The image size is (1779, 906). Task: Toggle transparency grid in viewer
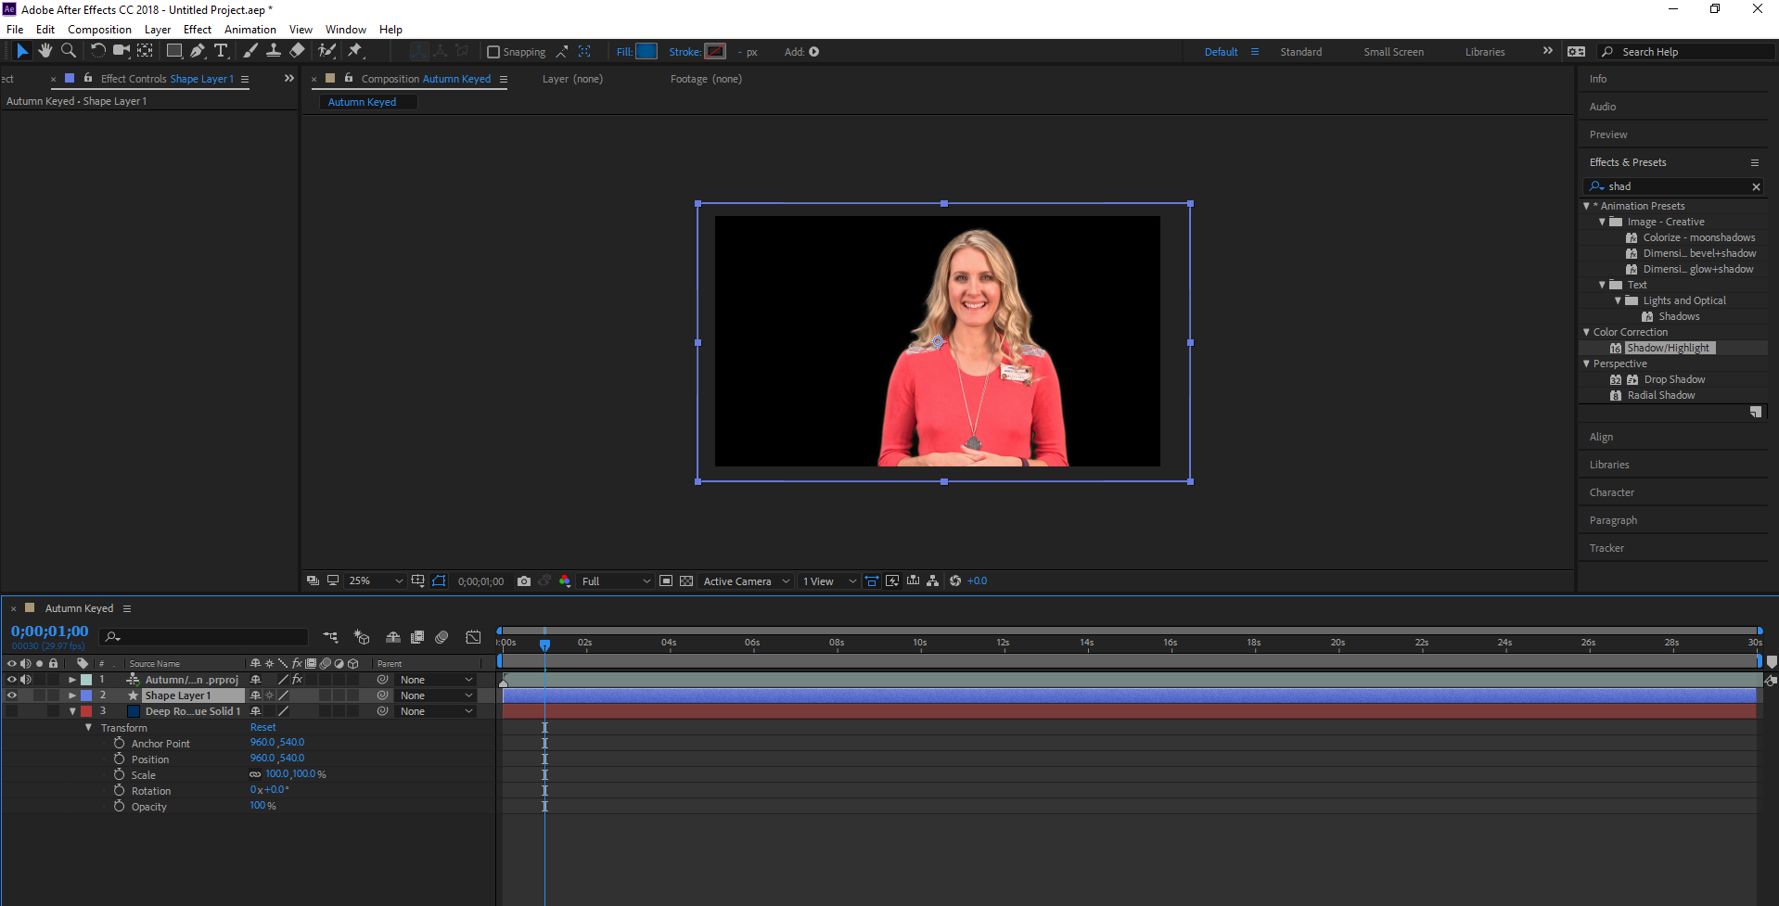(686, 581)
